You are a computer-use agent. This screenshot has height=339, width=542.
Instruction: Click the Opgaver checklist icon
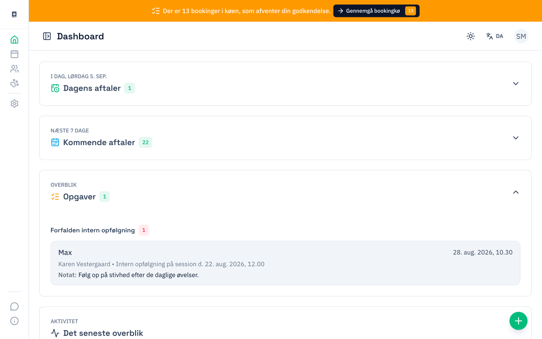[x=55, y=197]
